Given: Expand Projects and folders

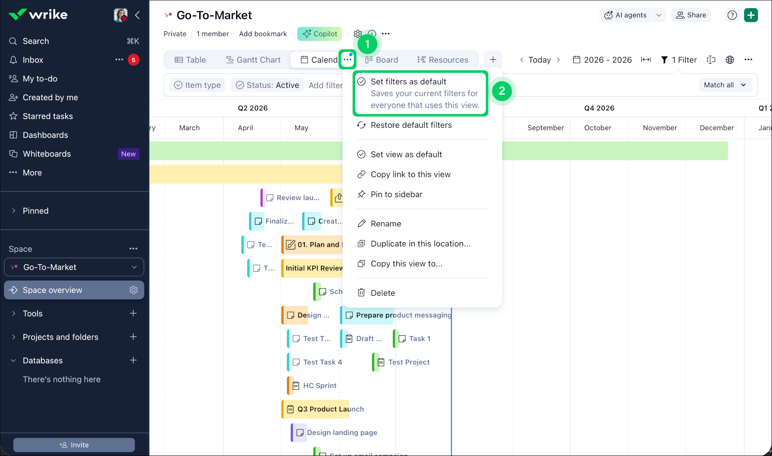Looking at the screenshot, I should click(14, 337).
